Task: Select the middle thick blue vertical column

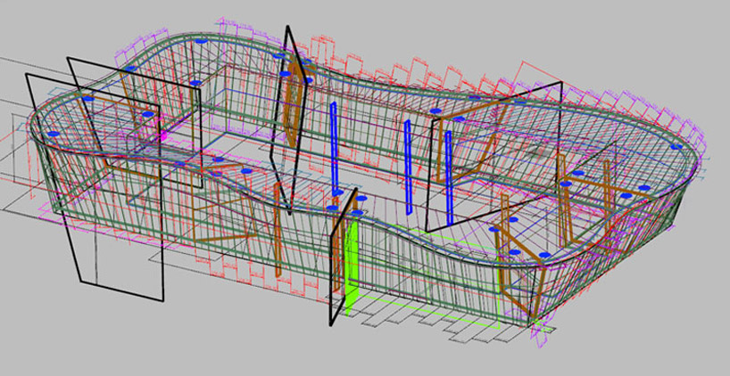Action: pos(408,165)
